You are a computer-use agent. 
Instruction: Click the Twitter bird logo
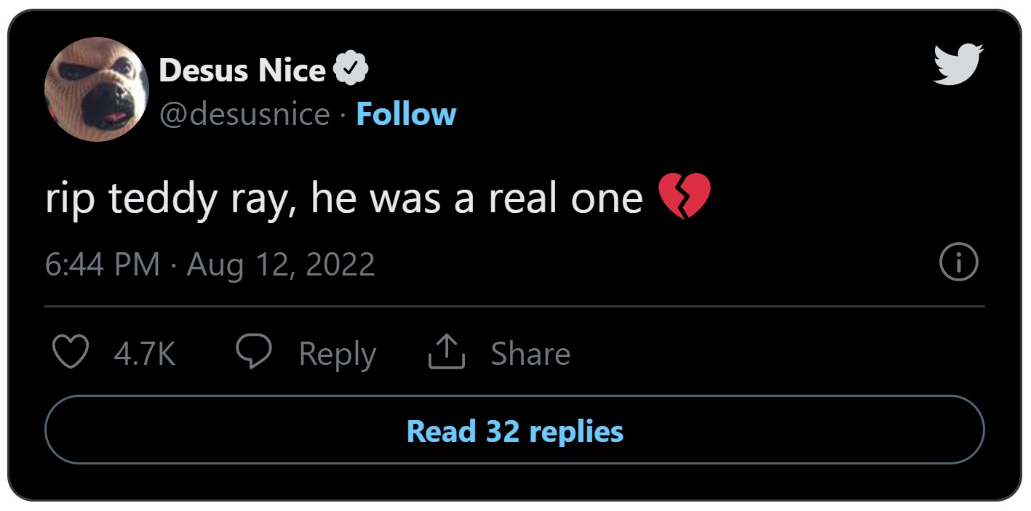click(x=958, y=64)
